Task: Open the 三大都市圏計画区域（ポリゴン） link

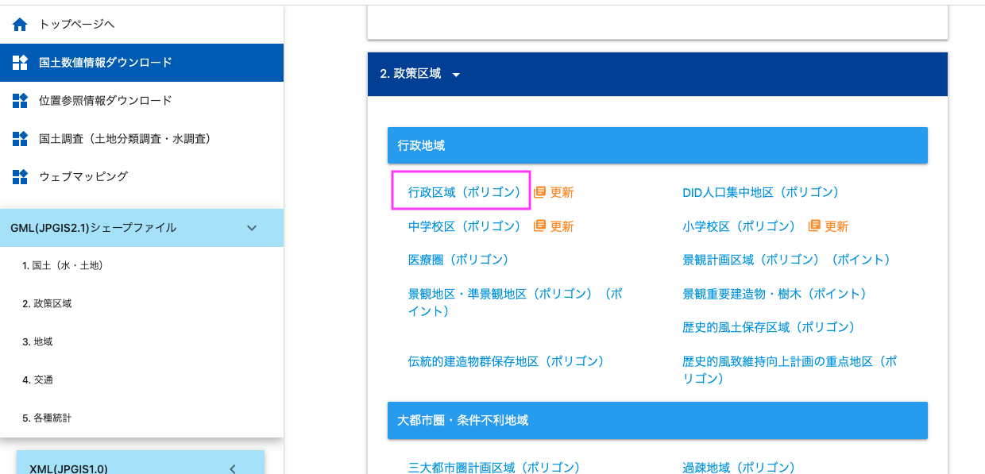Action: pos(494,468)
